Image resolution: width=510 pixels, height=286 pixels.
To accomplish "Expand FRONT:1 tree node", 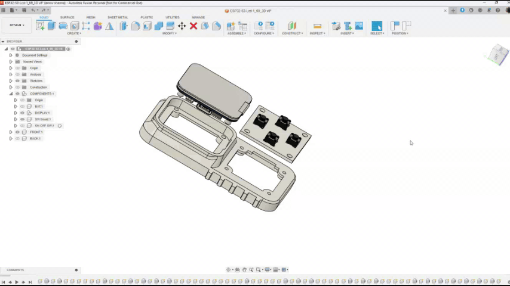I will (x=11, y=132).
